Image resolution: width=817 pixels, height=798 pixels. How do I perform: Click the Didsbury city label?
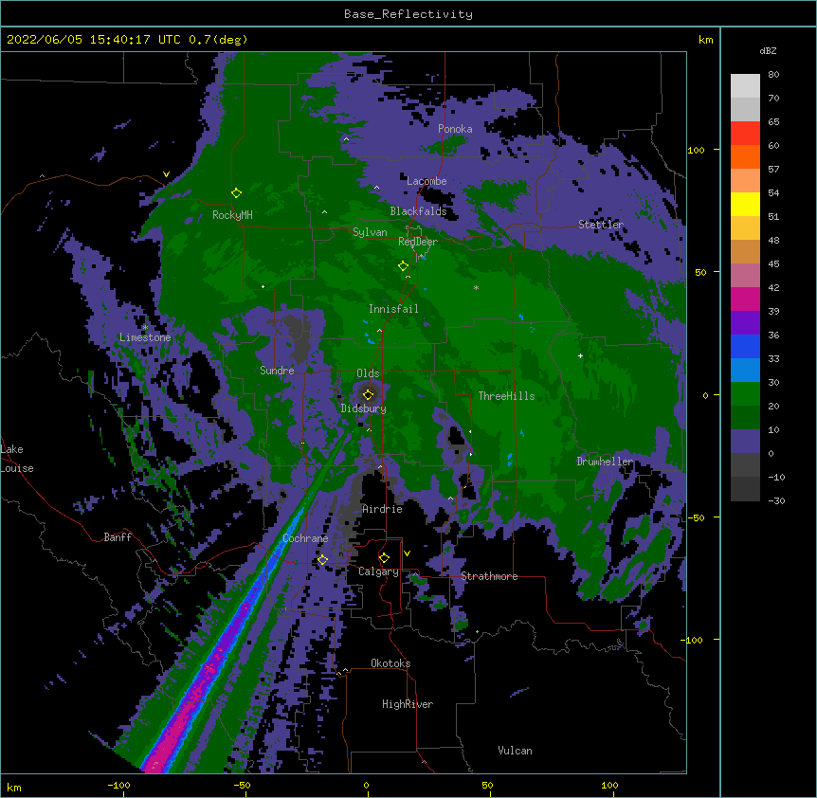tap(363, 408)
